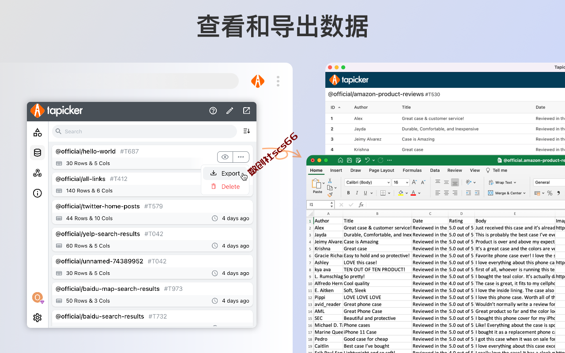
Task: Choose Export from the context menu
Action: (x=225, y=173)
